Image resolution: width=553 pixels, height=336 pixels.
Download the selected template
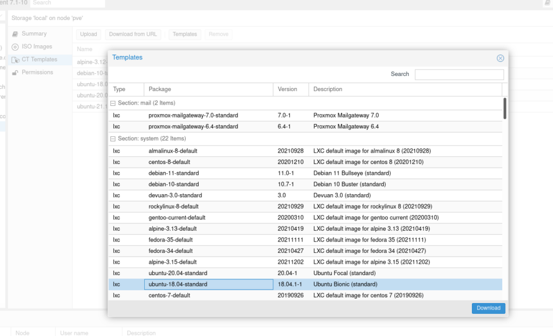tap(488, 308)
